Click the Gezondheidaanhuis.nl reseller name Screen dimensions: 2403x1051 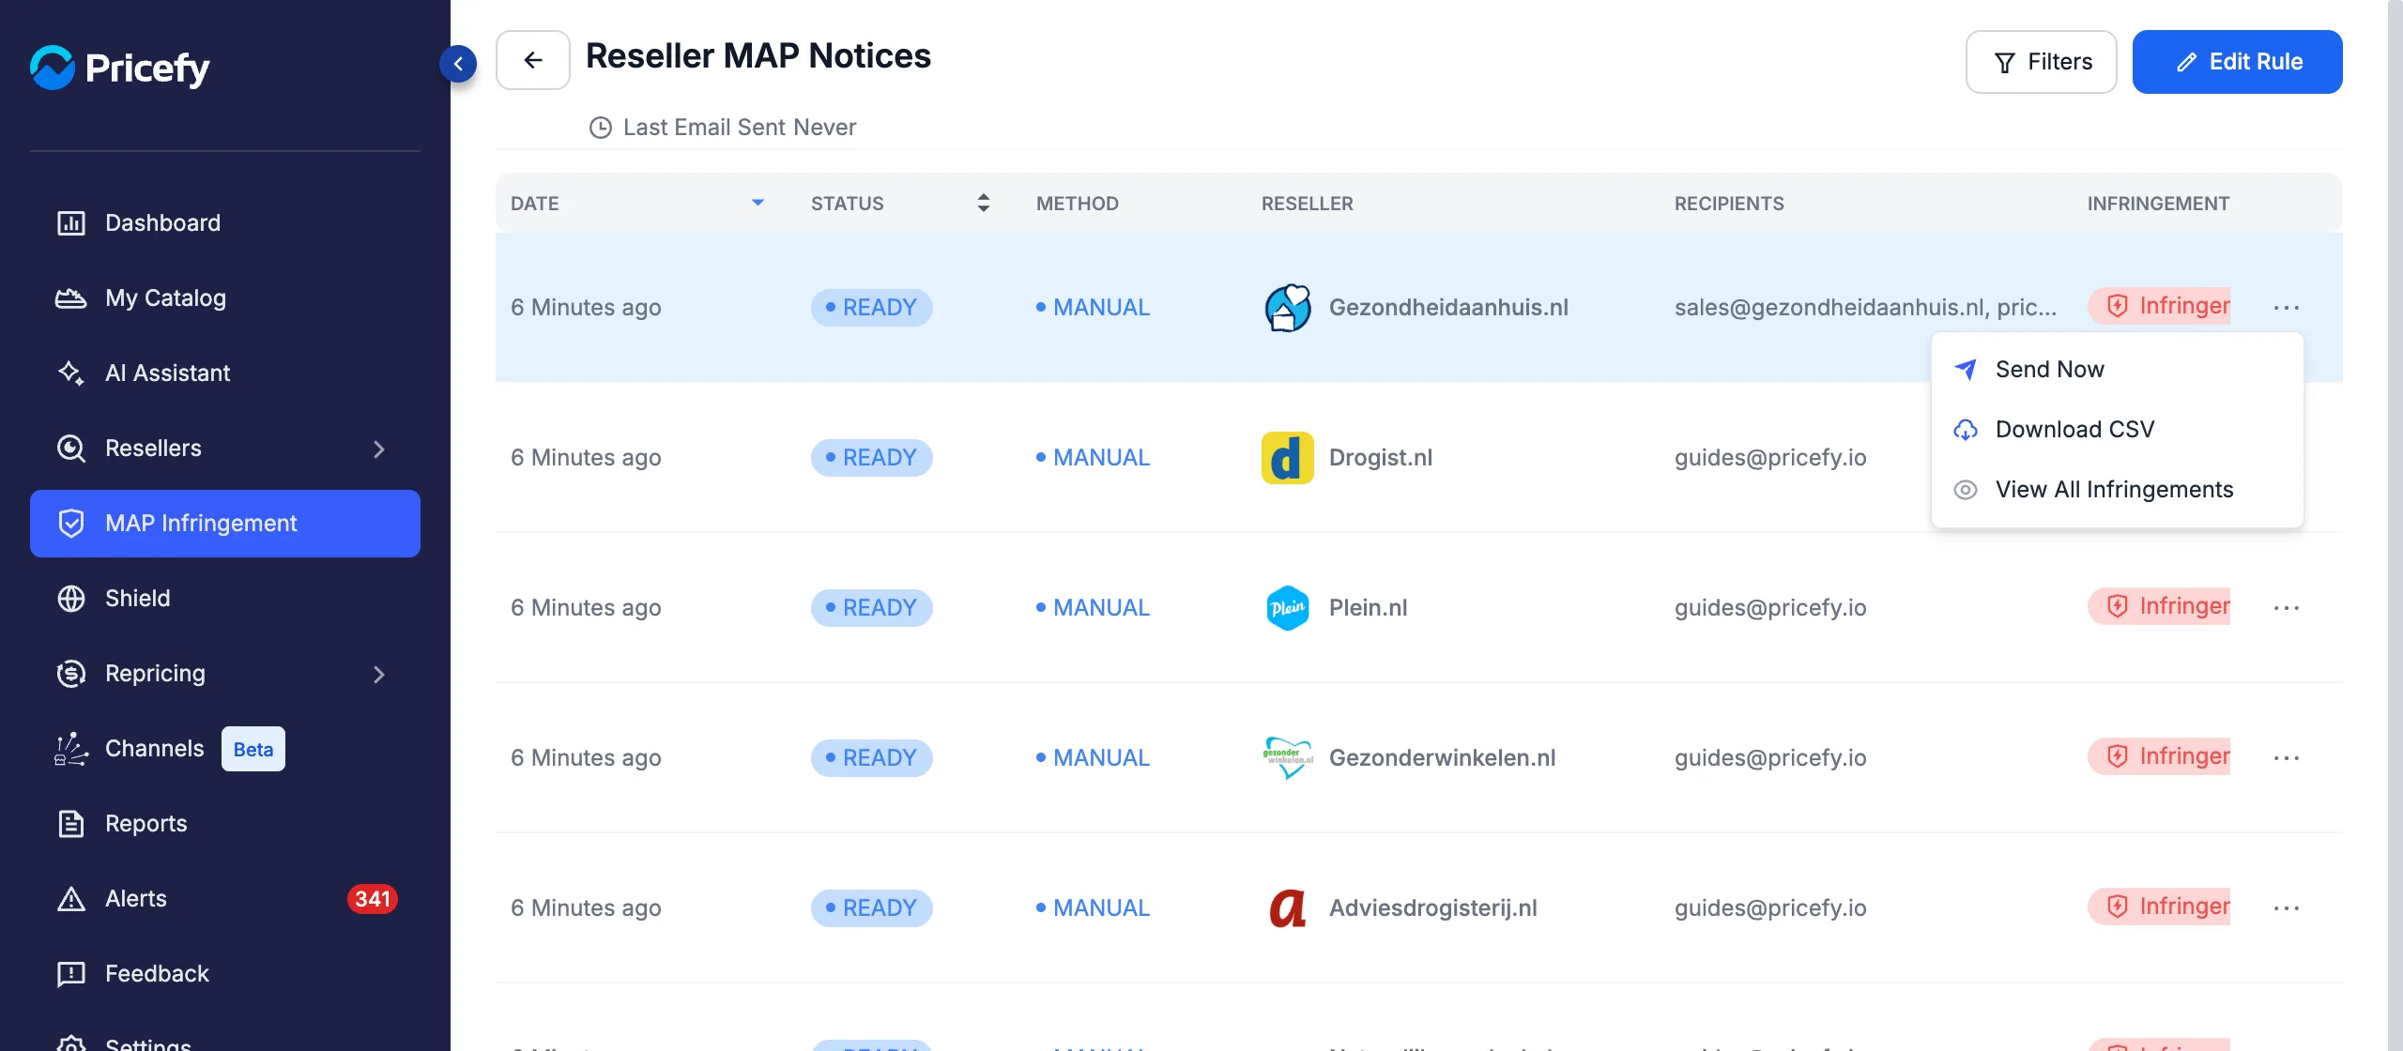click(1448, 308)
